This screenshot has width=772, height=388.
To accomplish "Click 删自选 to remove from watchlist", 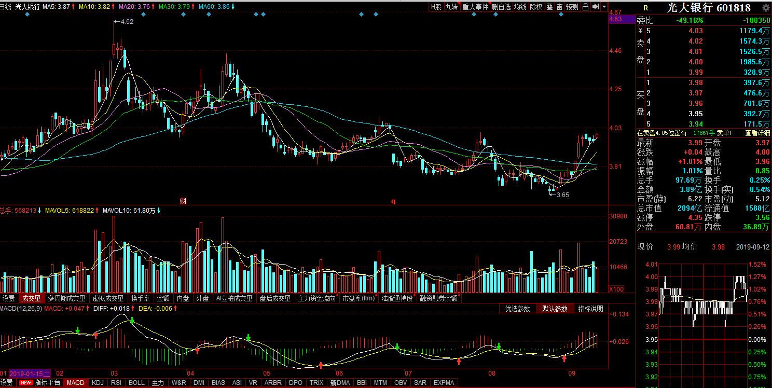I will [501, 7].
